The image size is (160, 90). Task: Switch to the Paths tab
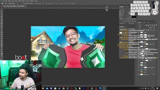pos(148,22)
